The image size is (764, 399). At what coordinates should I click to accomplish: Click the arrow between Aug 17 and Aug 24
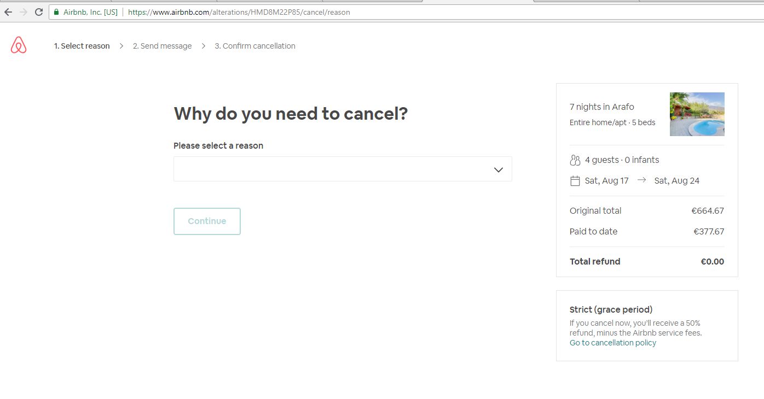pyautogui.click(x=643, y=180)
